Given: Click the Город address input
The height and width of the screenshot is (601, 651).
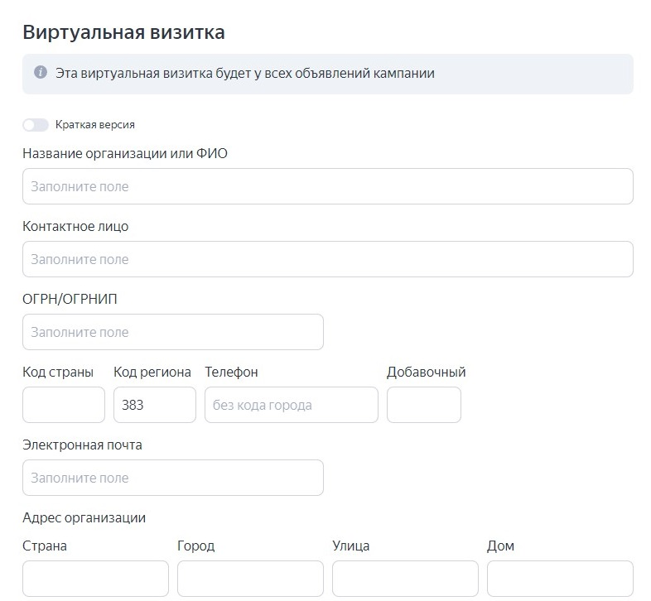Looking at the screenshot, I should 250,579.
